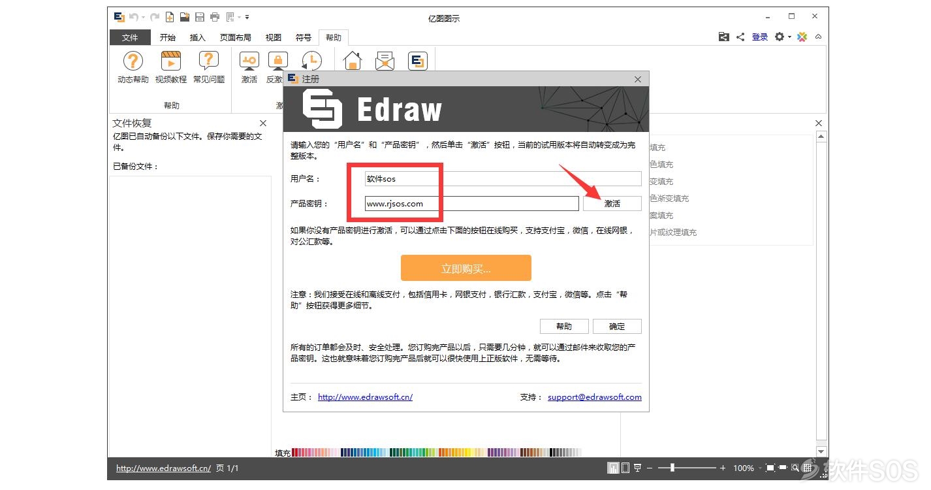
Task: Click the Save disk icon
Action: pos(200,17)
